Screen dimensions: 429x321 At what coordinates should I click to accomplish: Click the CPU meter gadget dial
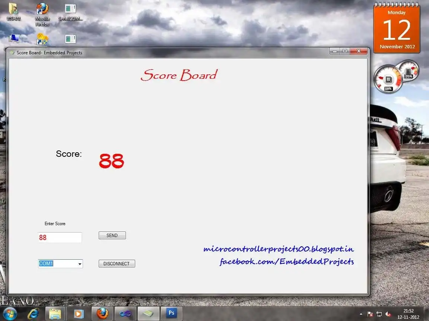coord(388,80)
